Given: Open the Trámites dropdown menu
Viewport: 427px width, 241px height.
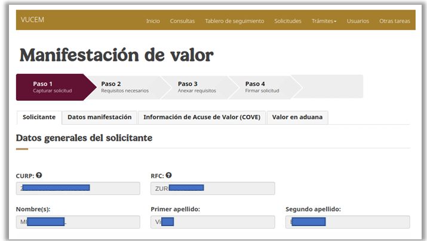Looking at the screenshot, I should (x=324, y=21).
